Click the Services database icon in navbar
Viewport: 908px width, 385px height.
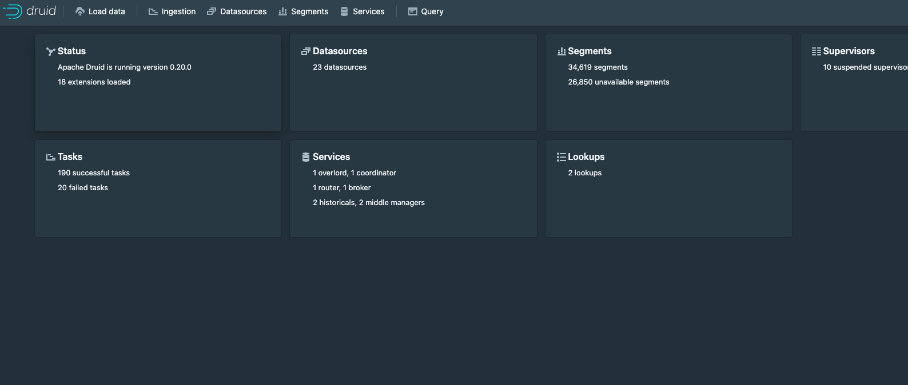[344, 11]
